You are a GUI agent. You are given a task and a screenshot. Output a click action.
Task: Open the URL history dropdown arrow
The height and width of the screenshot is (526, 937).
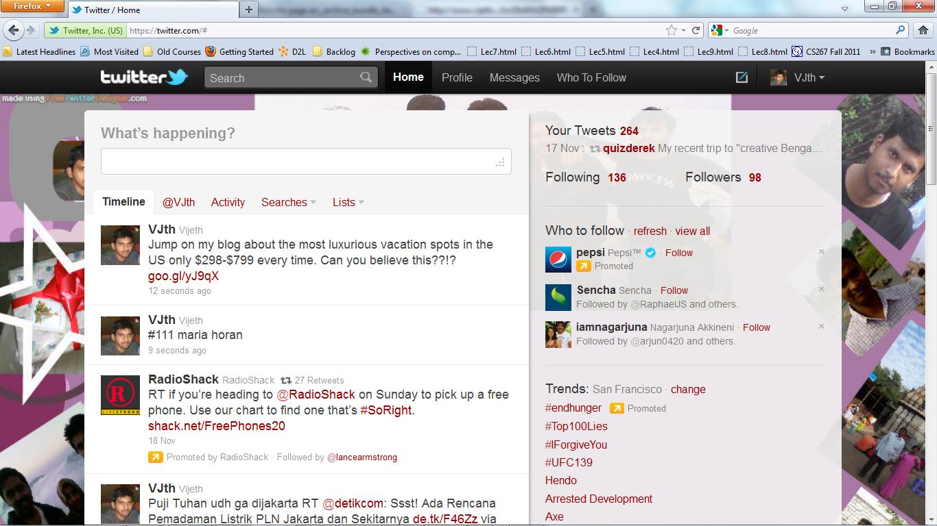pyautogui.click(x=683, y=30)
